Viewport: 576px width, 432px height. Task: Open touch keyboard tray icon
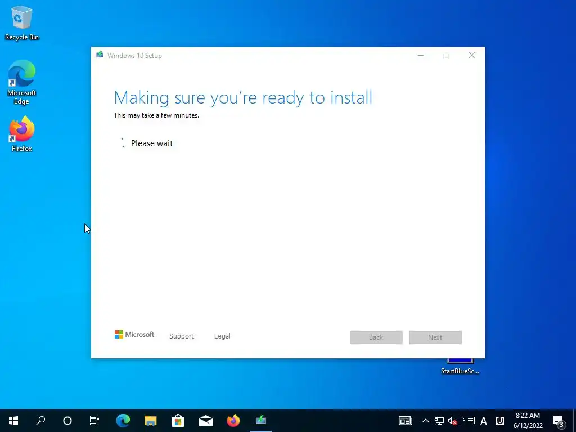tap(468, 421)
